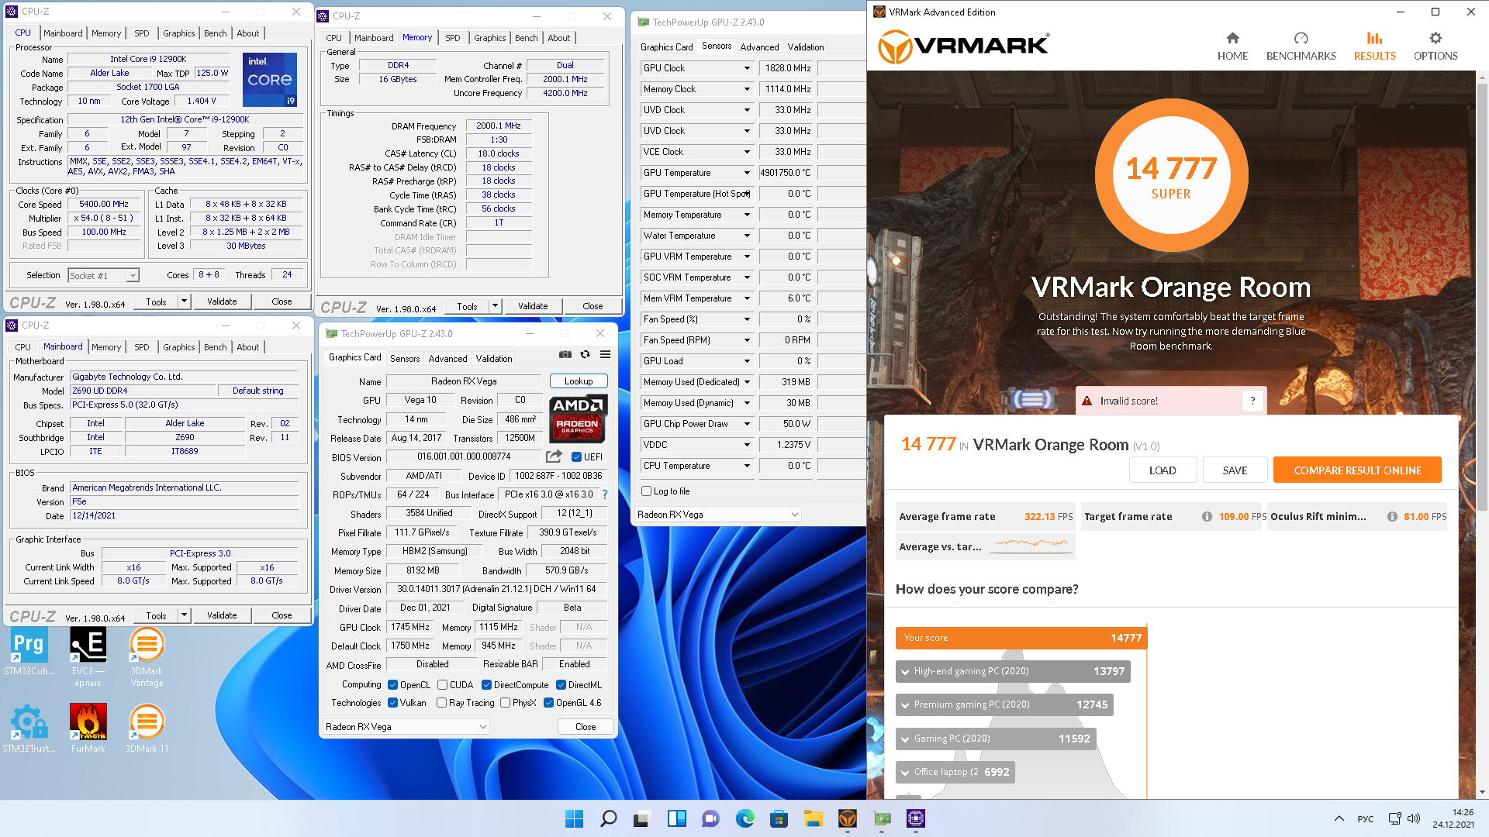The width and height of the screenshot is (1489, 837).
Task: Toggle the PhysX checkbox
Action: tap(505, 703)
